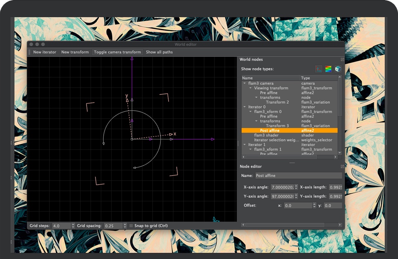Viewport: 398px width, 259px height.
Task: Collapse the flam3 camera tree node
Action: [245, 83]
